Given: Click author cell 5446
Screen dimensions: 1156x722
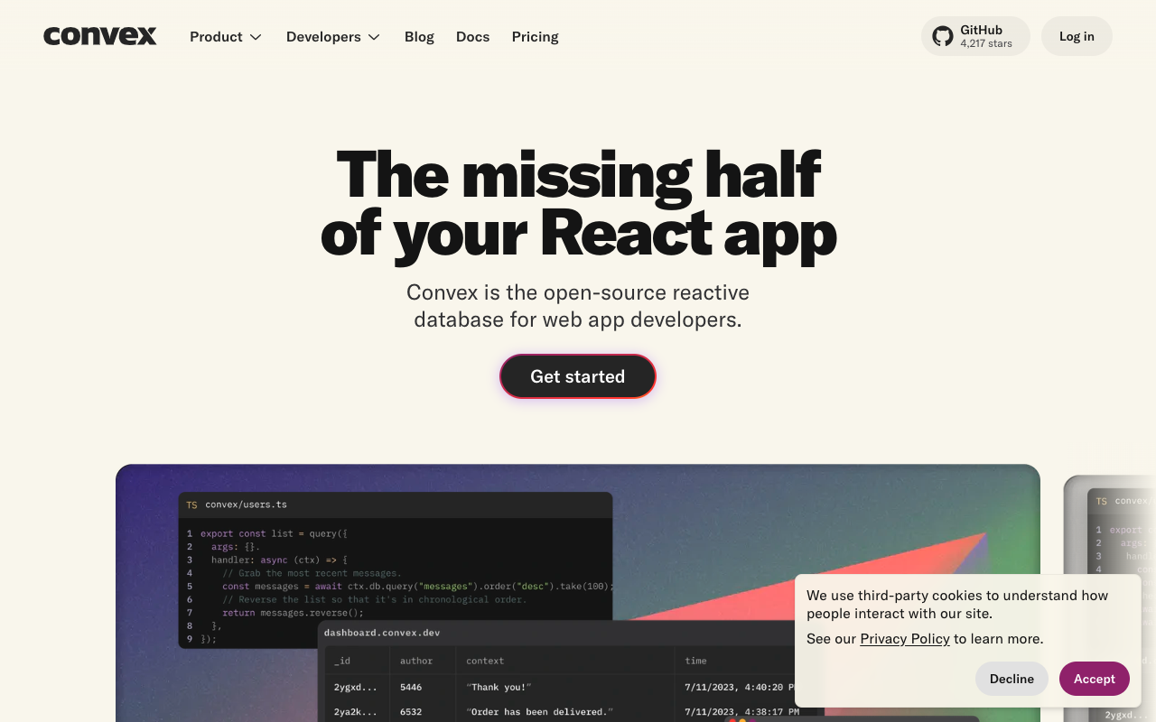Looking at the screenshot, I should 411,687.
